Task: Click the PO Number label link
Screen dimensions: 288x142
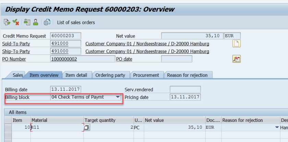Action: click(14, 59)
